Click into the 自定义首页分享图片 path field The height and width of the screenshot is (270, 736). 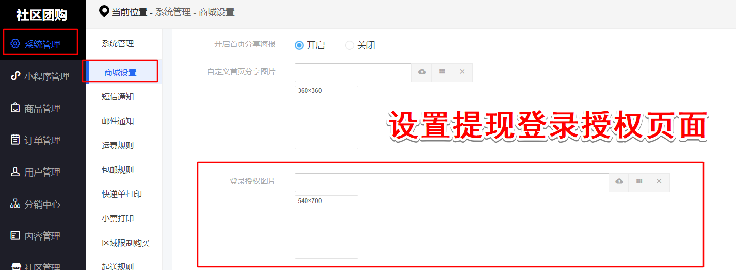353,73
